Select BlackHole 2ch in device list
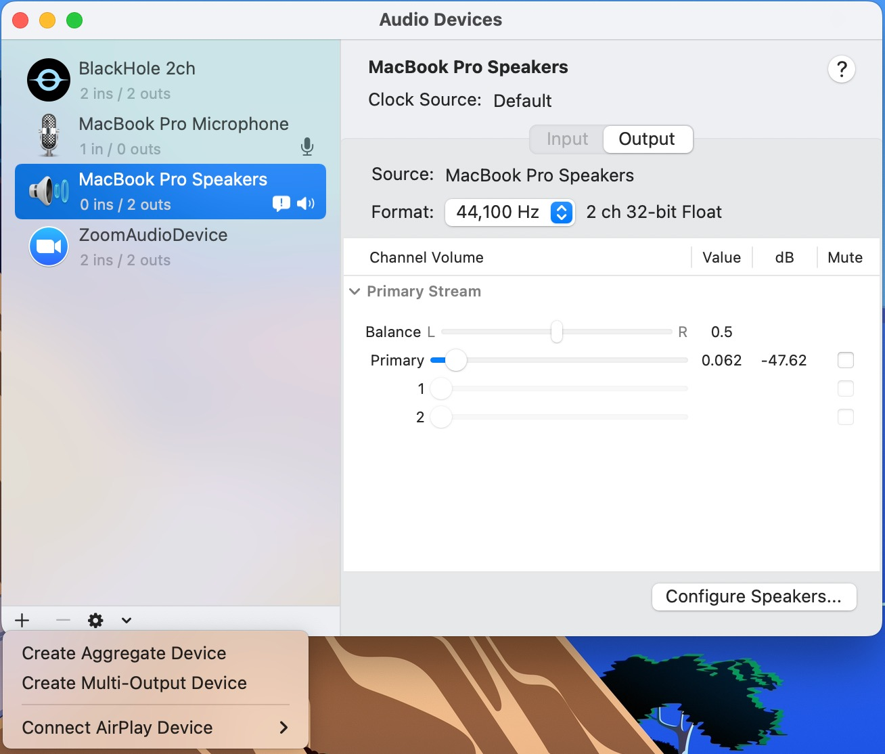The width and height of the screenshot is (885, 754). (x=171, y=80)
